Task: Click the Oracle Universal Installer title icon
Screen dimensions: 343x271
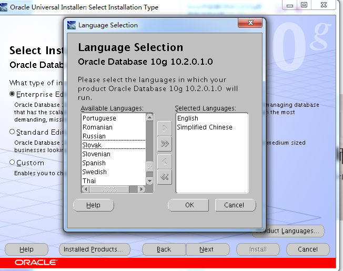Action: click(x=4, y=7)
